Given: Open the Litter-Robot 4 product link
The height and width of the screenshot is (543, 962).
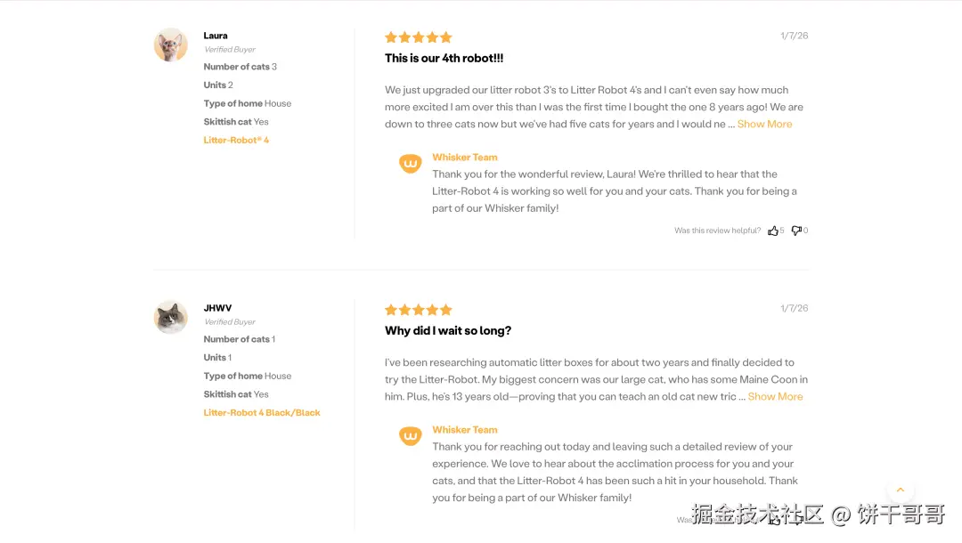Looking at the screenshot, I should pos(236,141).
